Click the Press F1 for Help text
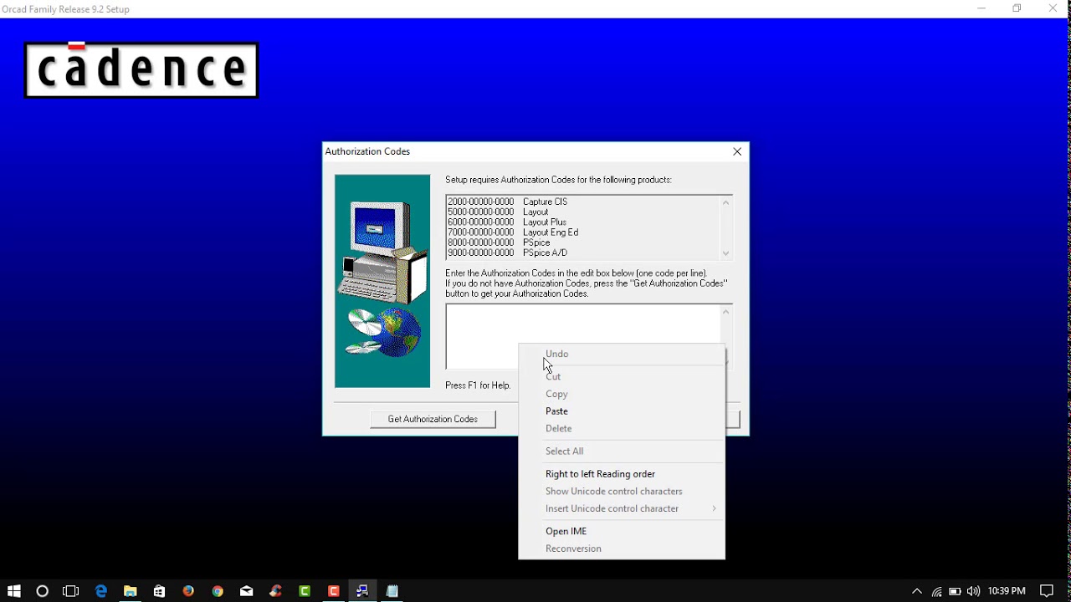This screenshot has width=1071, height=602. [x=478, y=385]
